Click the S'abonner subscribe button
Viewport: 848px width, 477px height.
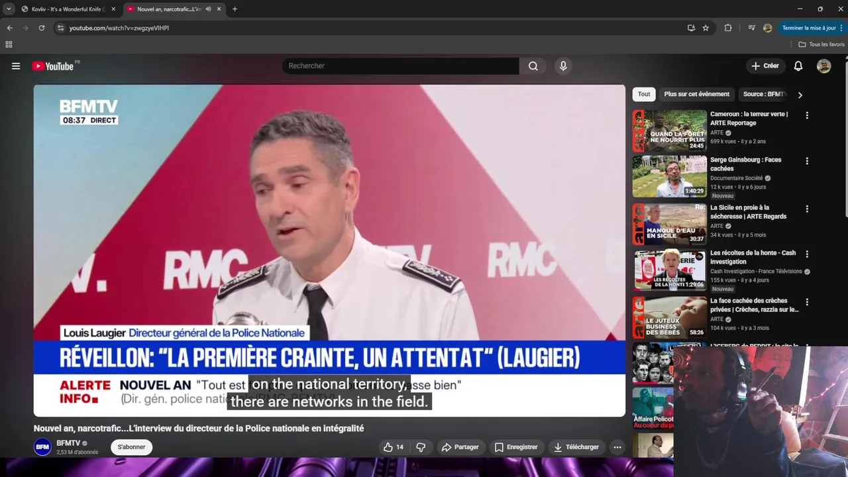click(131, 447)
